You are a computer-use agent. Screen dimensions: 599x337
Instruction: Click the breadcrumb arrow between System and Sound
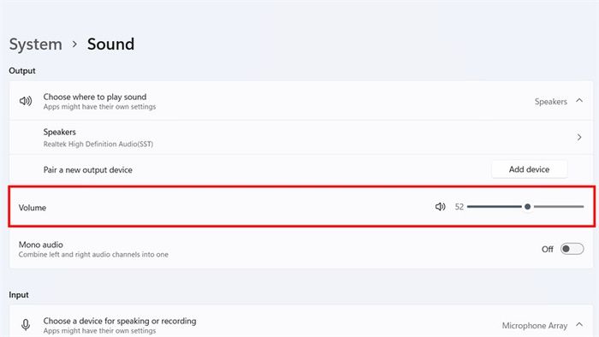point(74,44)
